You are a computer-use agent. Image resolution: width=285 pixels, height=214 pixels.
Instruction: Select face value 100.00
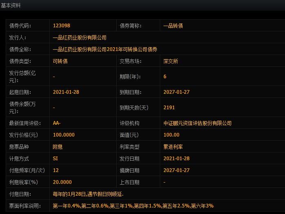(x=171, y=135)
